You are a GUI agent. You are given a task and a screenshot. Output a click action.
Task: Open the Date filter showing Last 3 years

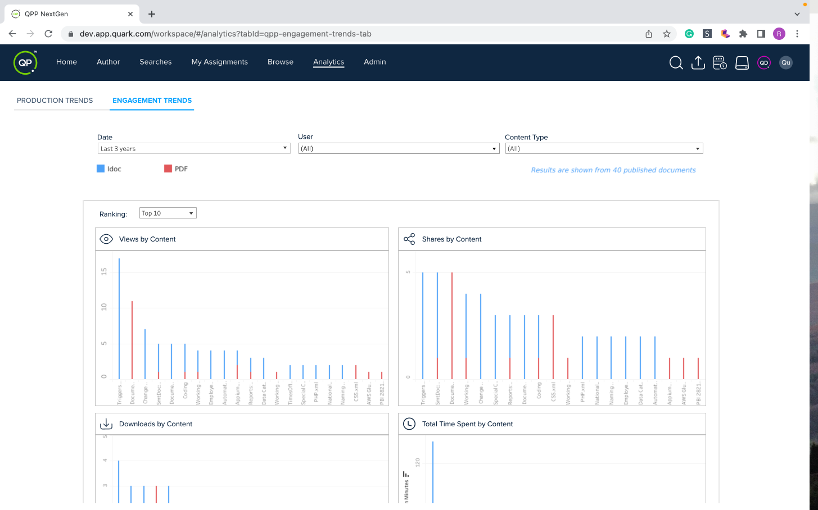pos(193,148)
